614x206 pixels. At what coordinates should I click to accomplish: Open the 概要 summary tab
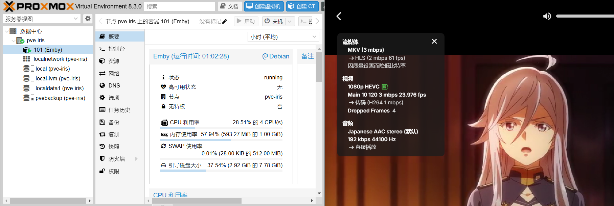pyautogui.click(x=120, y=36)
